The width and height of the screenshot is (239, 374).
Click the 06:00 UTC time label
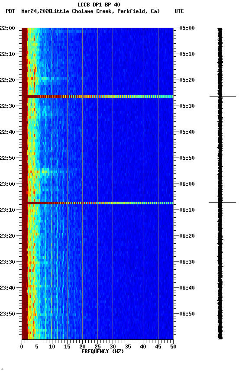187,184
